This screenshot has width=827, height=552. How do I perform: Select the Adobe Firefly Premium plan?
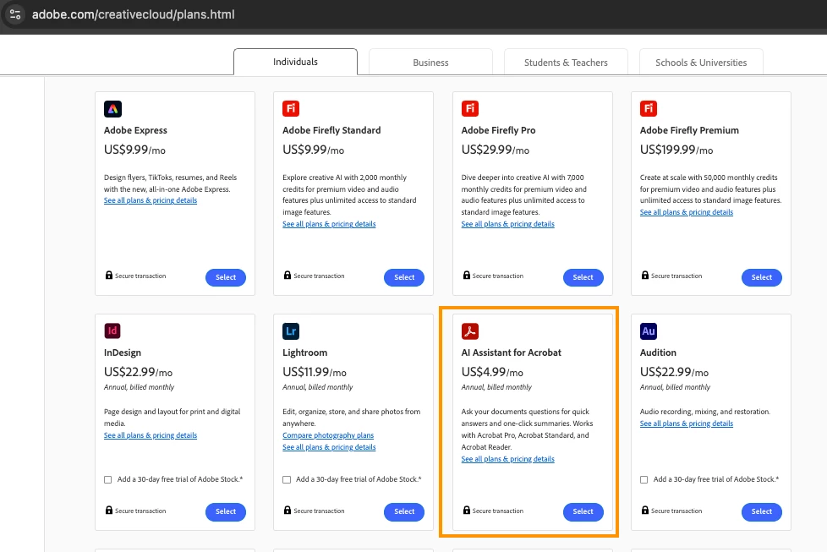pos(762,277)
